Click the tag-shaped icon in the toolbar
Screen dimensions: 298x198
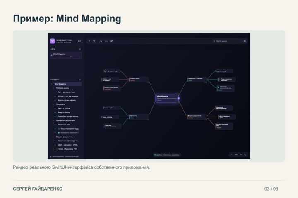tap(112, 41)
